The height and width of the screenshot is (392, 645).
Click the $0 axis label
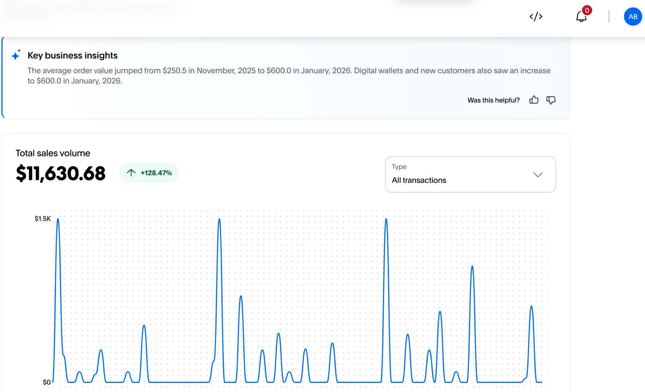click(x=47, y=382)
